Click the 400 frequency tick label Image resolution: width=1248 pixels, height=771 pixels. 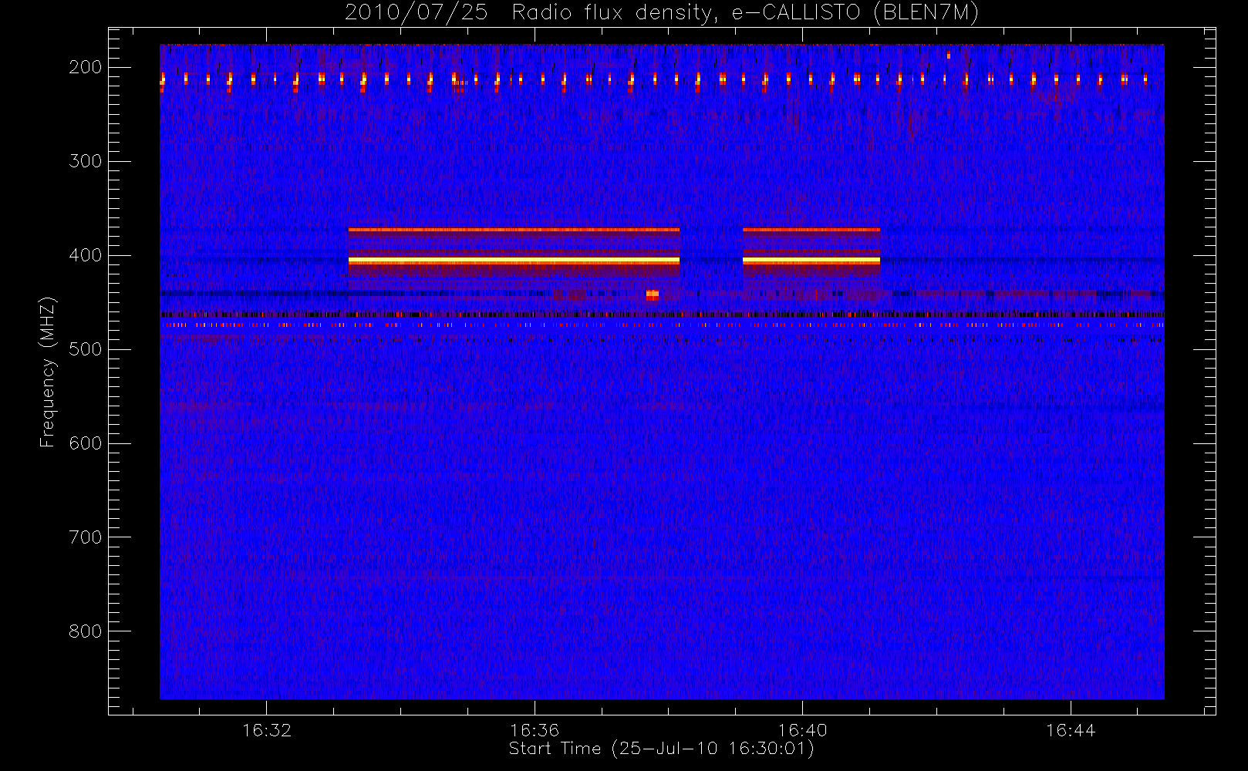pos(85,255)
